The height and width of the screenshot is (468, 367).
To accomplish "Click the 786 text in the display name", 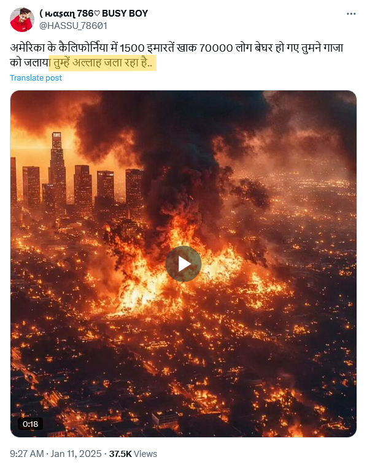I will coord(85,14).
